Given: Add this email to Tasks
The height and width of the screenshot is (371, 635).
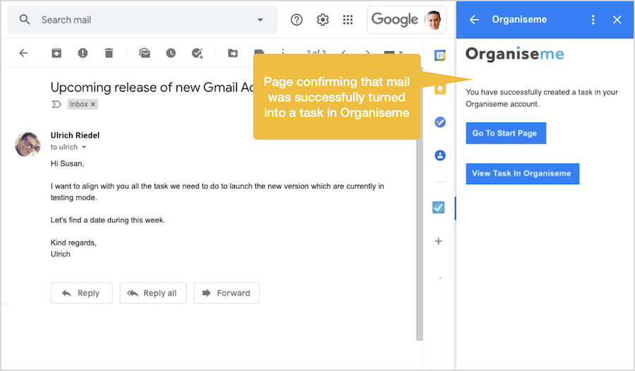Looking at the screenshot, I should coord(198,53).
